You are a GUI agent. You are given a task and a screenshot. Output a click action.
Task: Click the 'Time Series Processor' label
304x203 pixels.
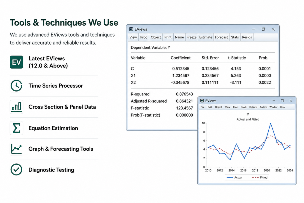[56, 86]
